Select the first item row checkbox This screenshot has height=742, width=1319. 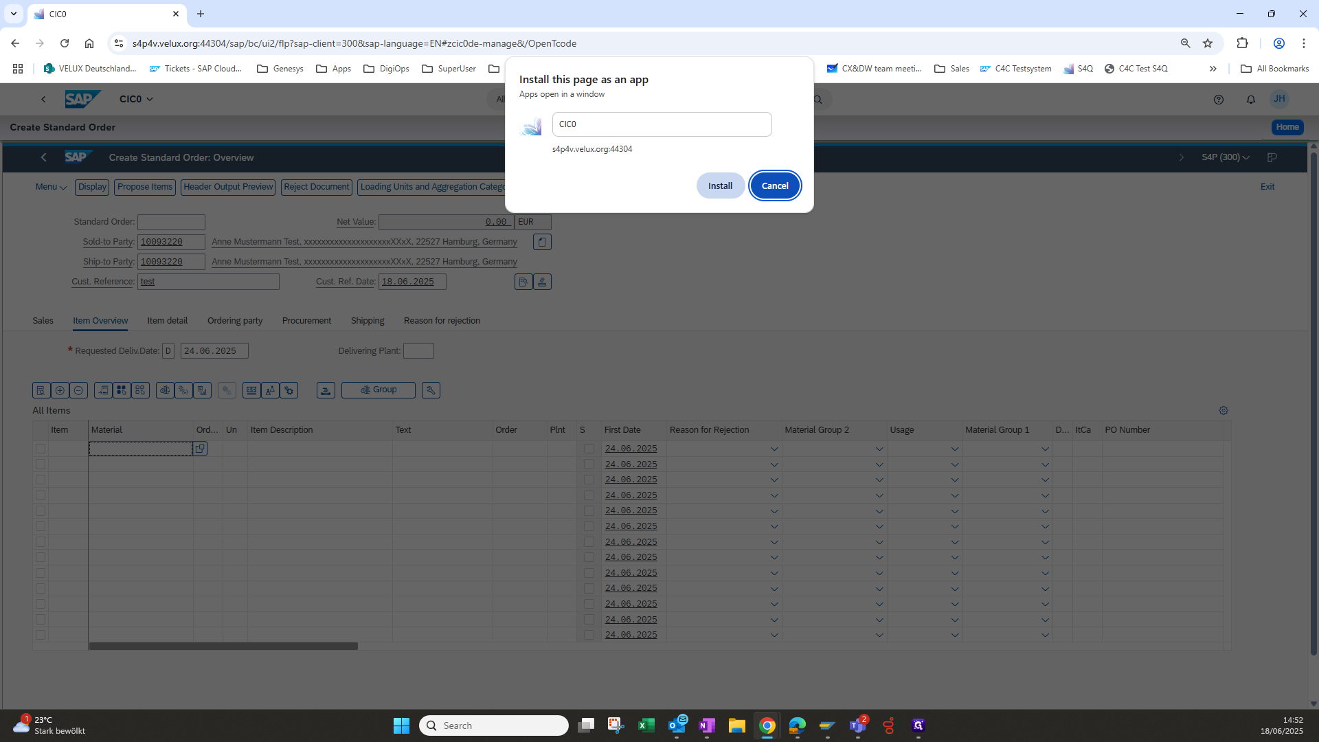pyautogui.click(x=41, y=449)
